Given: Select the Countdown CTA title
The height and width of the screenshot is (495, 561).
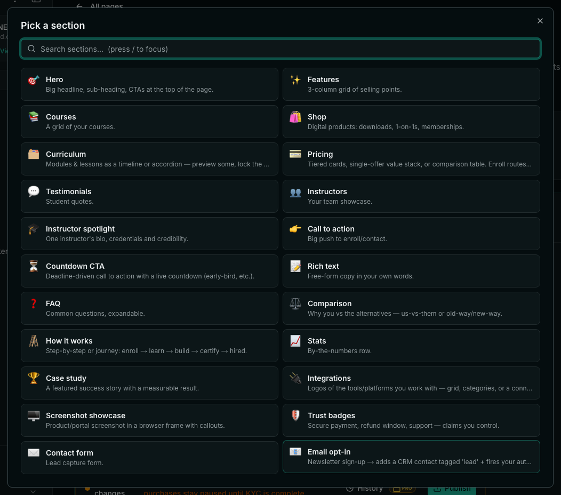Looking at the screenshot, I should coord(75,266).
